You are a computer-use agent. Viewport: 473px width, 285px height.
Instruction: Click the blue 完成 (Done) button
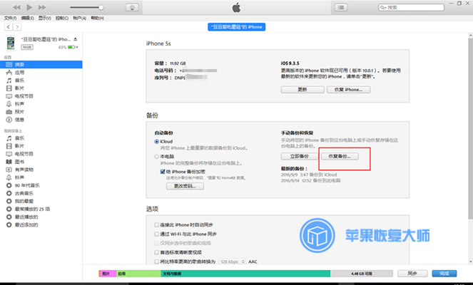(444, 274)
